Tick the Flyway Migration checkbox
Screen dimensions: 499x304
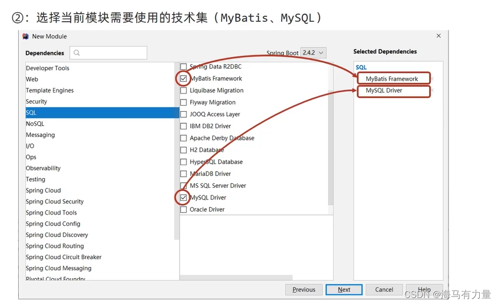pyautogui.click(x=184, y=103)
